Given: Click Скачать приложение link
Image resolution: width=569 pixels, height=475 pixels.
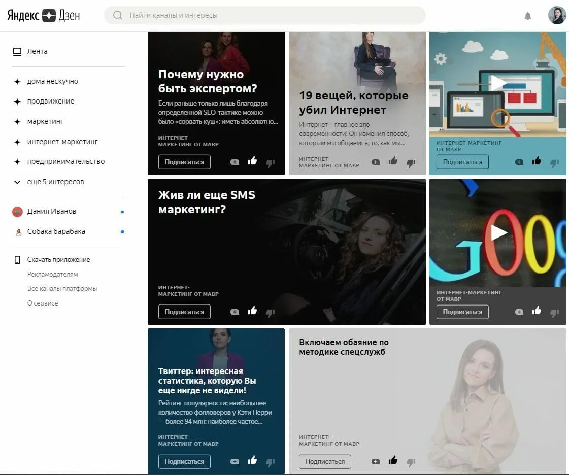Looking at the screenshot, I should tap(58, 260).
